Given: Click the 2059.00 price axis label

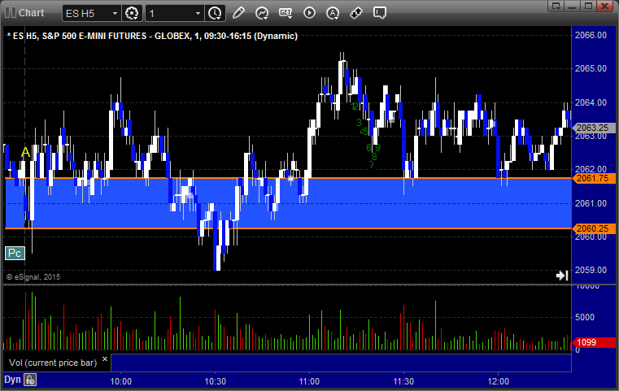Looking at the screenshot, I should tap(591, 270).
